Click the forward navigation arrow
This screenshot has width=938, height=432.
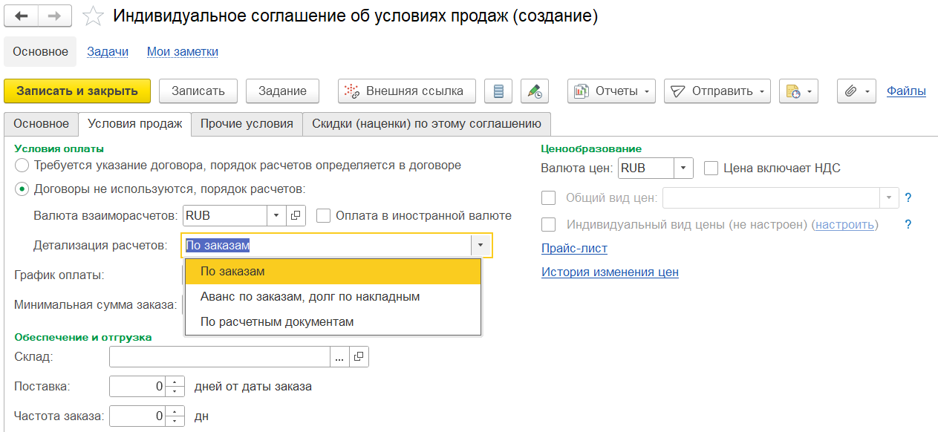coord(55,16)
